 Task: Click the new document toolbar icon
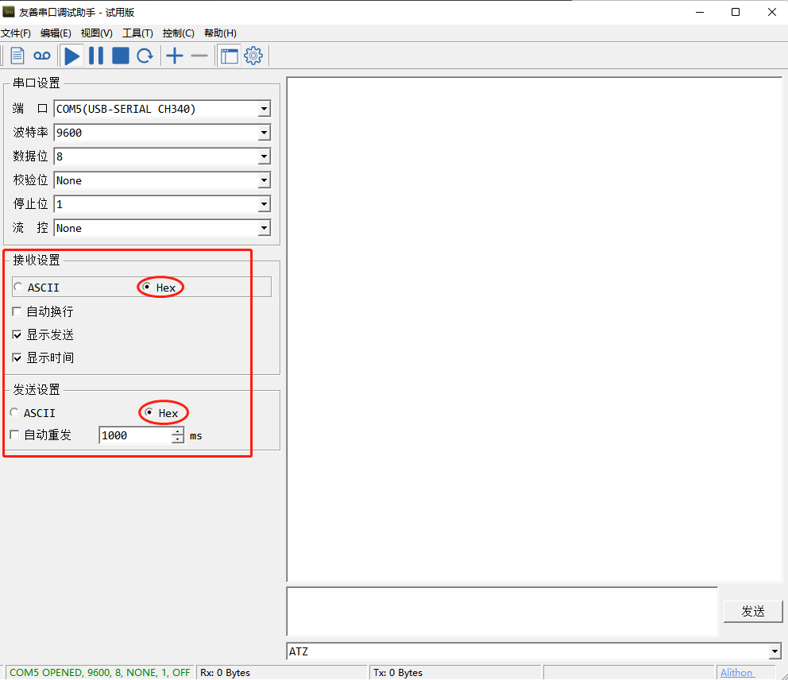[17, 56]
